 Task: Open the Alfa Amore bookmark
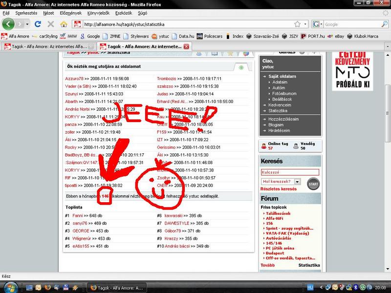click(15, 36)
